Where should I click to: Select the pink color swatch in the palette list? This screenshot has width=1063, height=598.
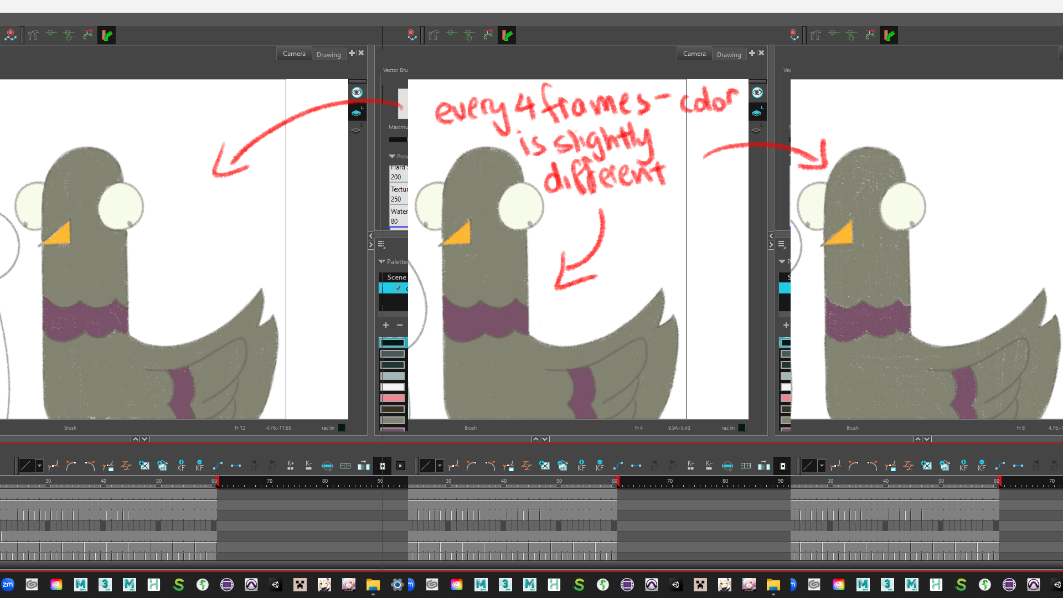click(393, 398)
